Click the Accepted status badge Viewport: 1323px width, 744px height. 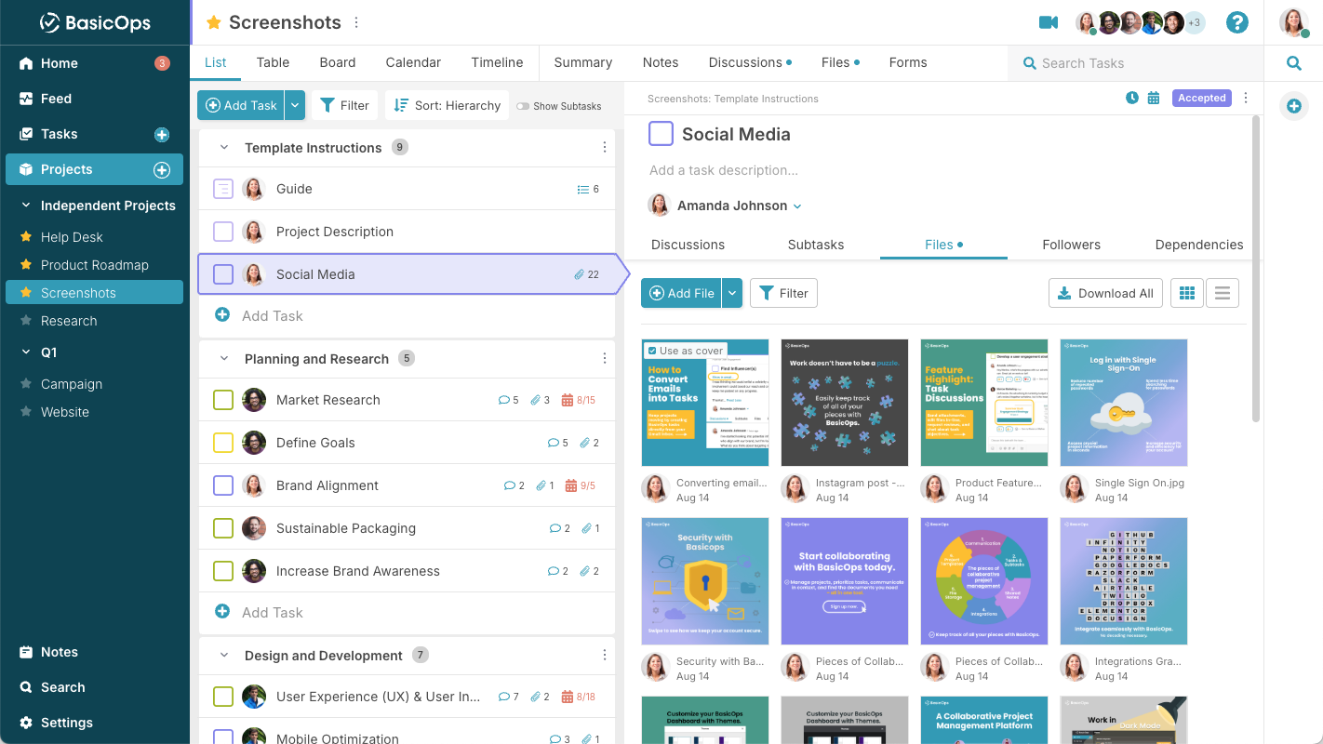click(1202, 98)
